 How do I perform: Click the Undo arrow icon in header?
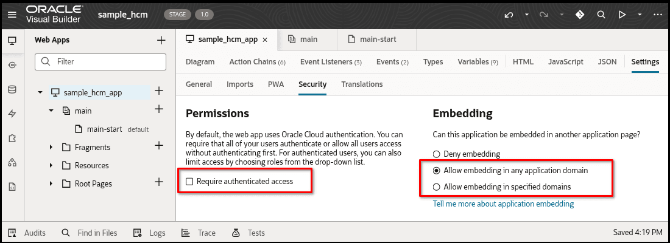508,15
